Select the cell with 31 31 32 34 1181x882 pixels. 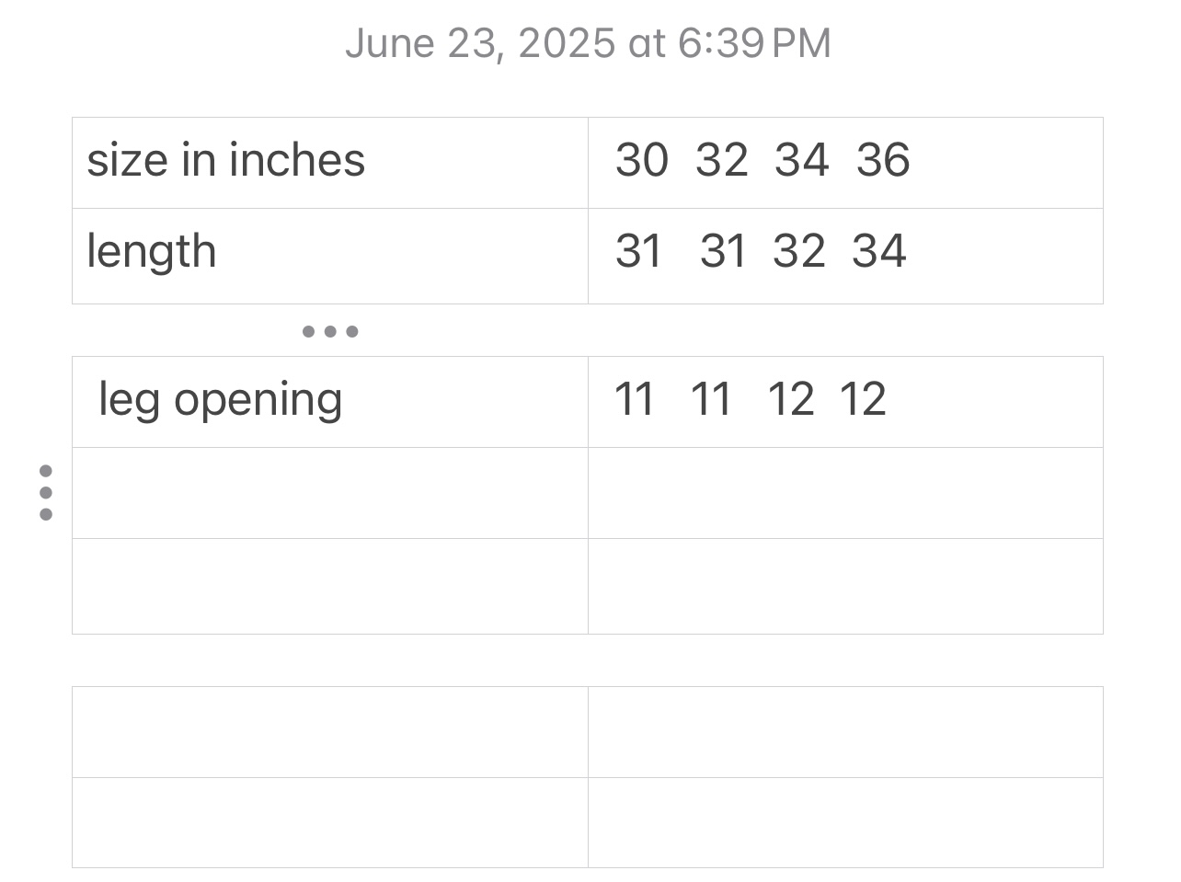pos(845,256)
